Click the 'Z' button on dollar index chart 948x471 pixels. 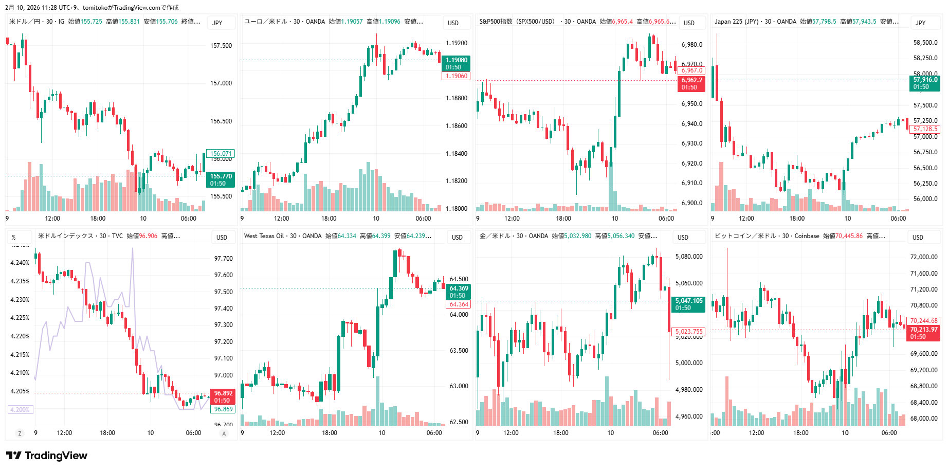click(x=20, y=433)
